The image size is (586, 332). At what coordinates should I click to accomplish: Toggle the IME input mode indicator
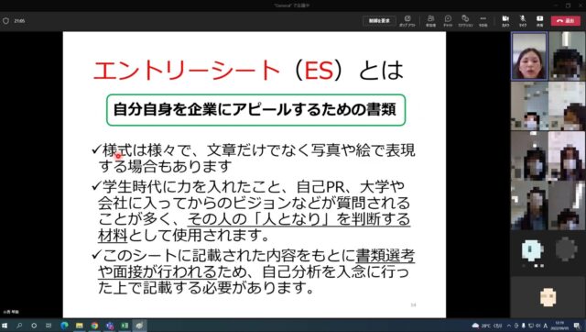pos(546,326)
